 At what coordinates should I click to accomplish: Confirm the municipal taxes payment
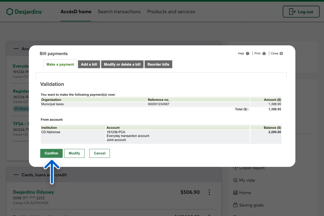[51, 153]
